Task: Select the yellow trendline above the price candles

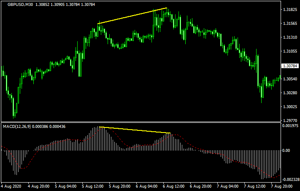Action: click(132, 16)
